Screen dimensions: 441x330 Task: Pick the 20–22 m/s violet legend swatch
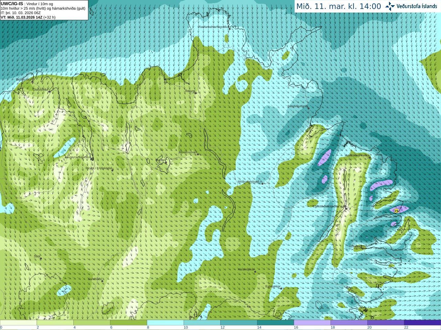(386, 323)
